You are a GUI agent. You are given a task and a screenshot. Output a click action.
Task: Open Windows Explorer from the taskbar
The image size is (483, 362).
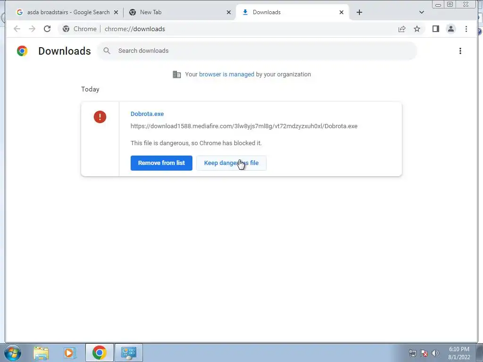coord(41,353)
